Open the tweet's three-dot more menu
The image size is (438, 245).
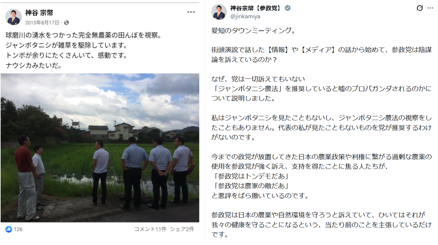point(430,8)
